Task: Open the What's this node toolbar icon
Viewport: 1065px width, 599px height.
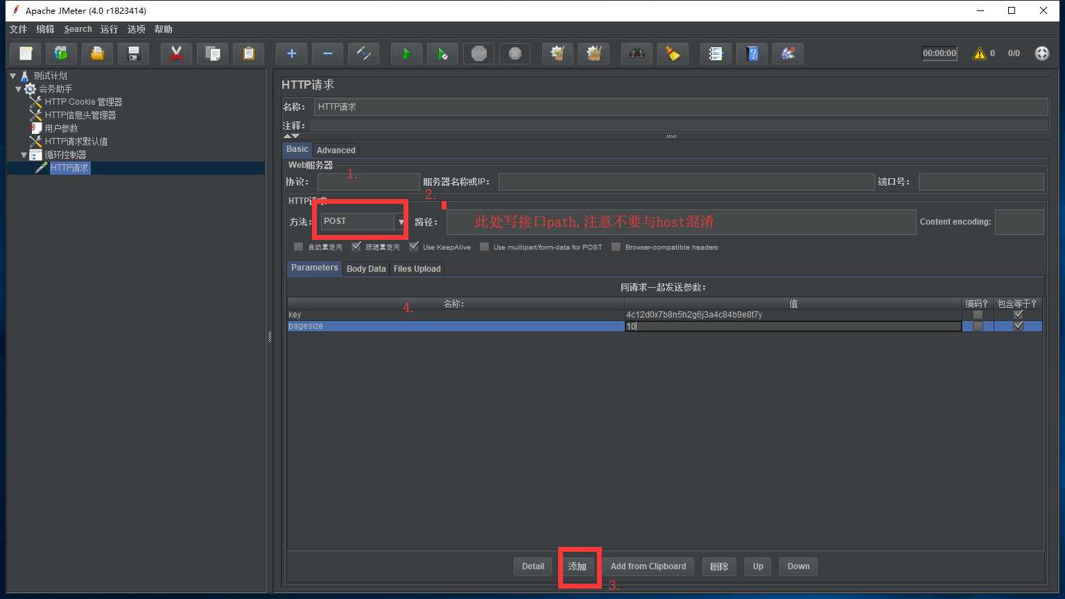Action: point(788,53)
